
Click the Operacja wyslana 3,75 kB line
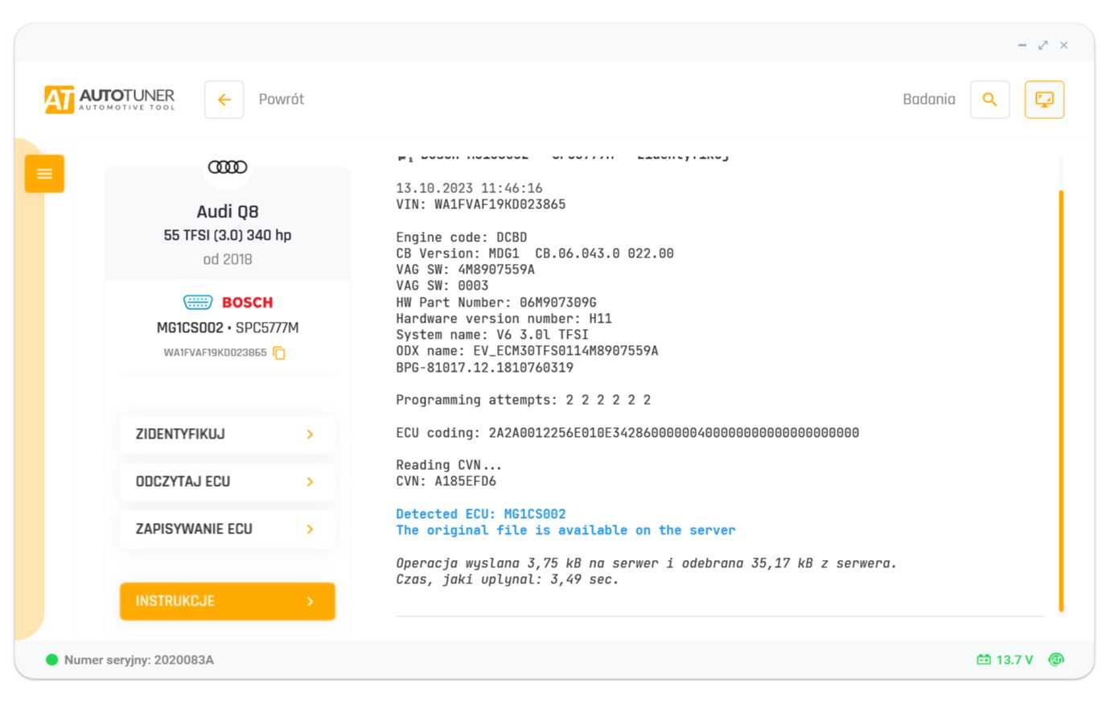click(x=646, y=564)
